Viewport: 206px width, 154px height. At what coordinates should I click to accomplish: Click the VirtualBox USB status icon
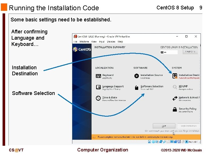165,141
